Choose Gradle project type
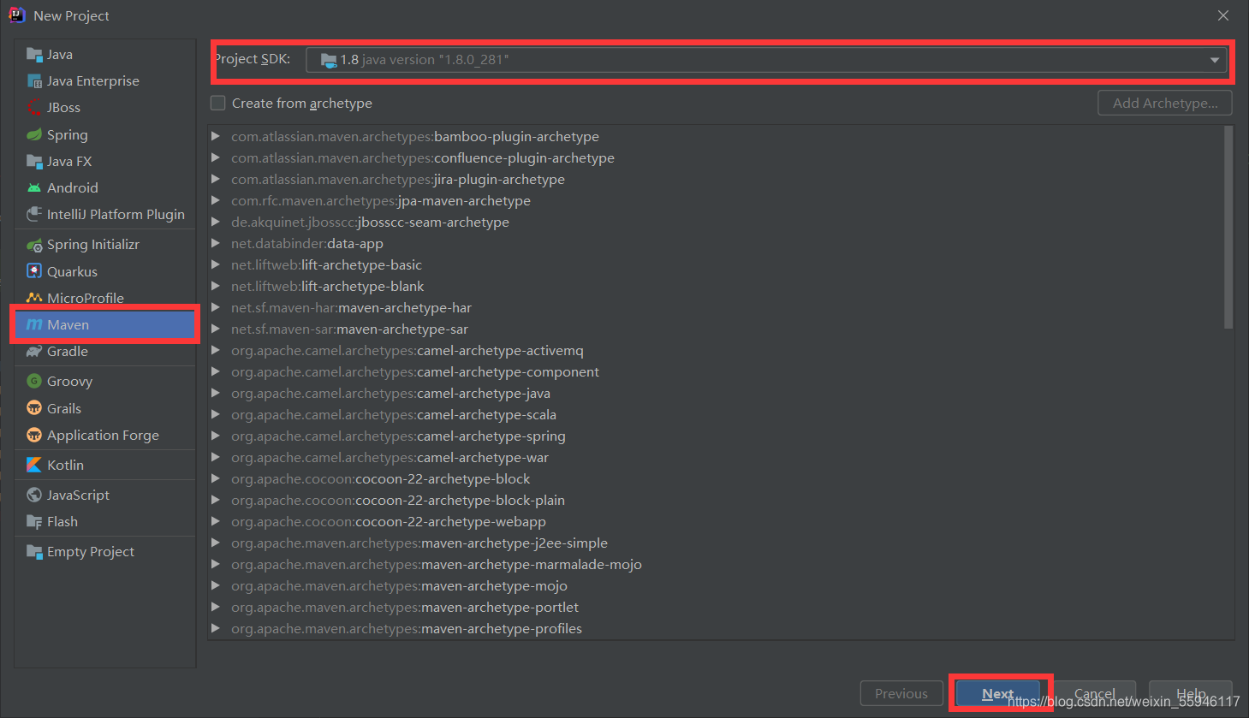1249x718 pixels. click(x=104, y=352)
